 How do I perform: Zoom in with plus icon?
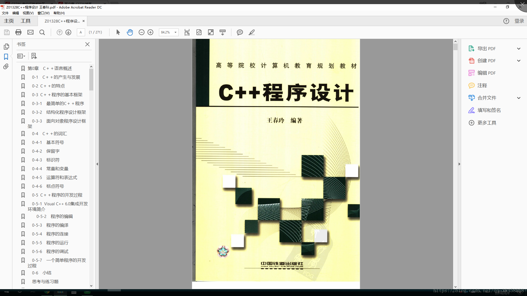tap(150, 32)
